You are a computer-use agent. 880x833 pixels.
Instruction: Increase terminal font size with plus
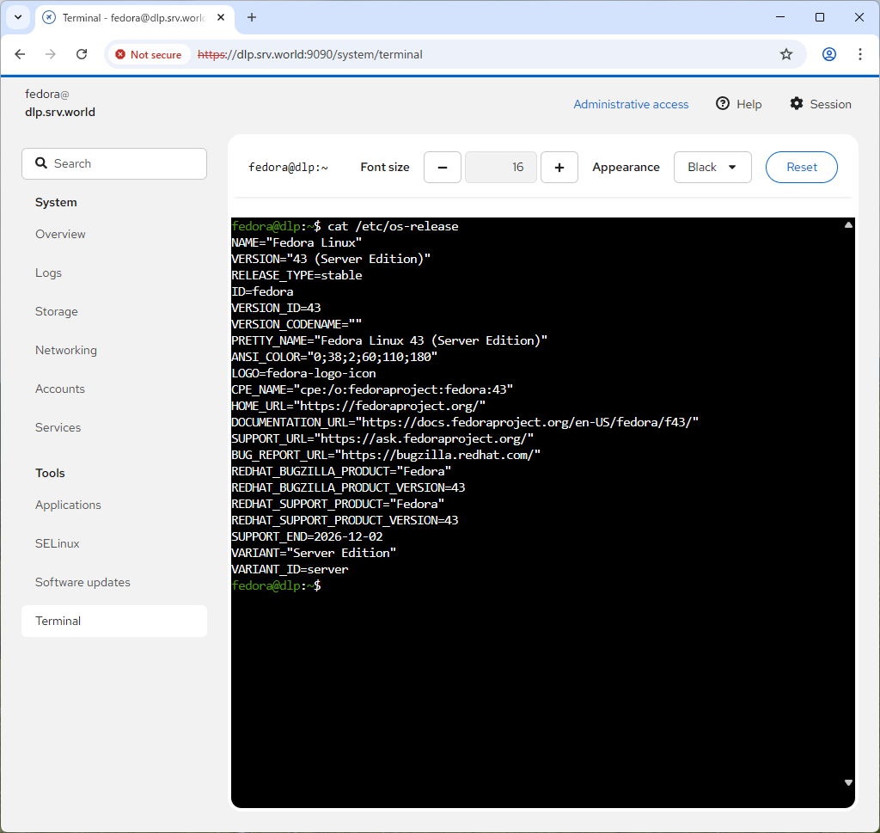559,168
